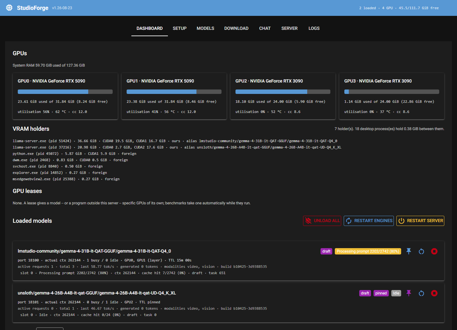
Task: Go to the Download tab
Action: (236, 28)
